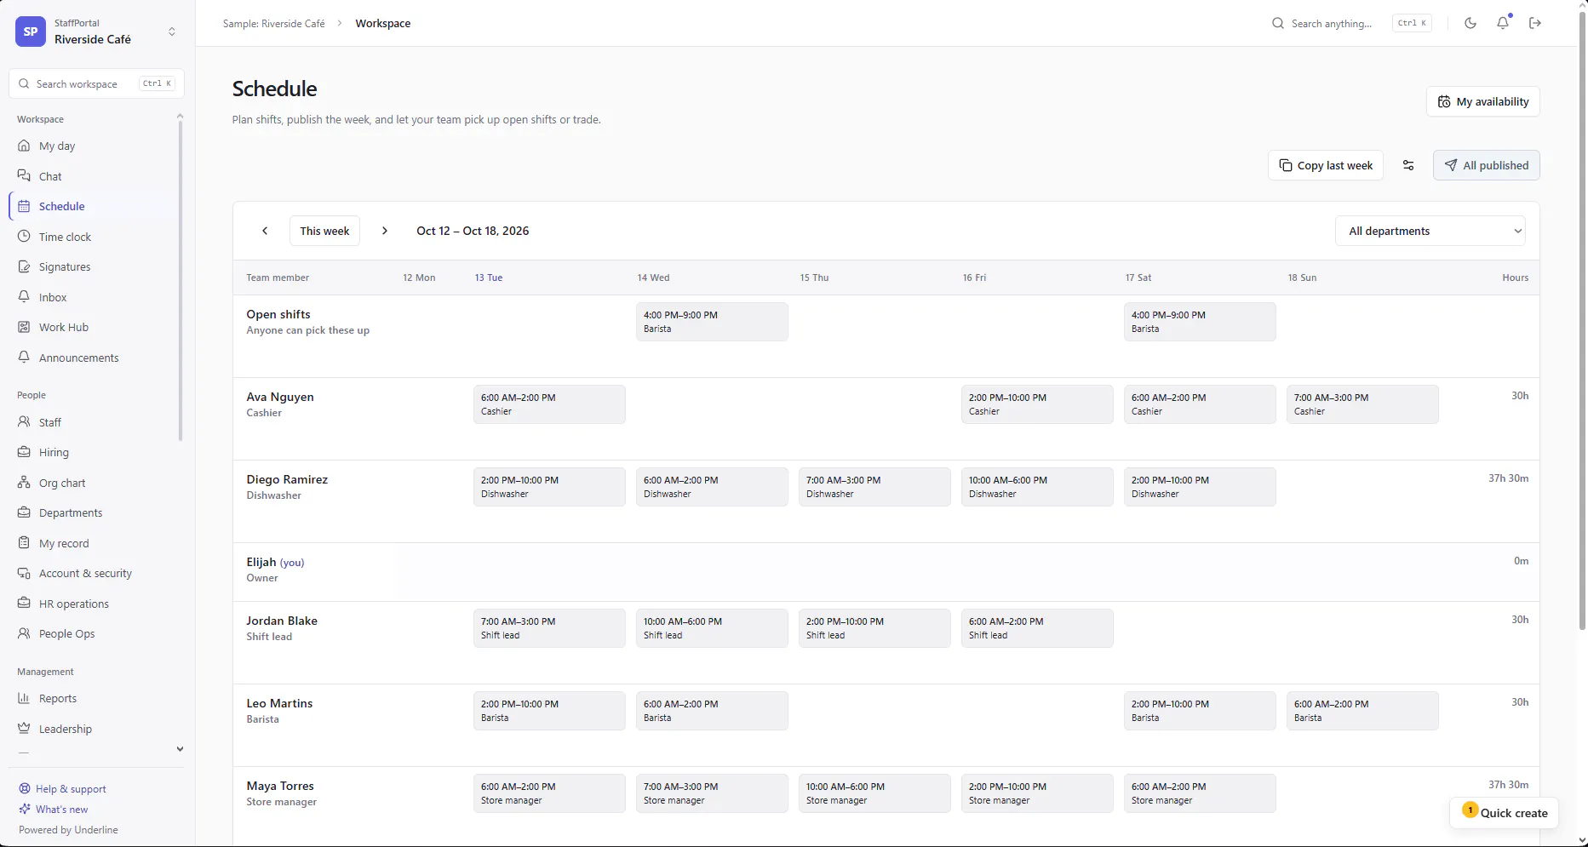Open the workspace switcher chevrons
Image resolution: width=1588 pixels, height=847 pixels.
(x=172, y=31)
